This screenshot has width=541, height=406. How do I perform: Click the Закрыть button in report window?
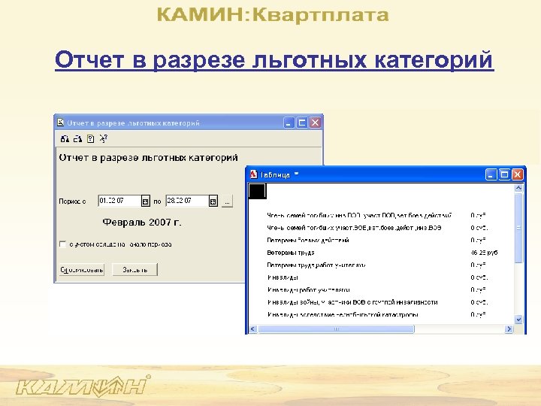[x=135, y=270]
